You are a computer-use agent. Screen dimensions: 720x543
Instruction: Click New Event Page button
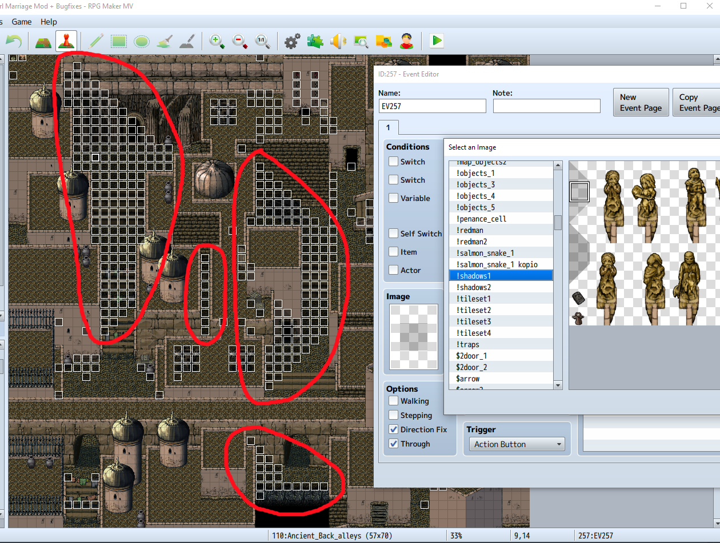pyautogui.click(x=641, y=102)
